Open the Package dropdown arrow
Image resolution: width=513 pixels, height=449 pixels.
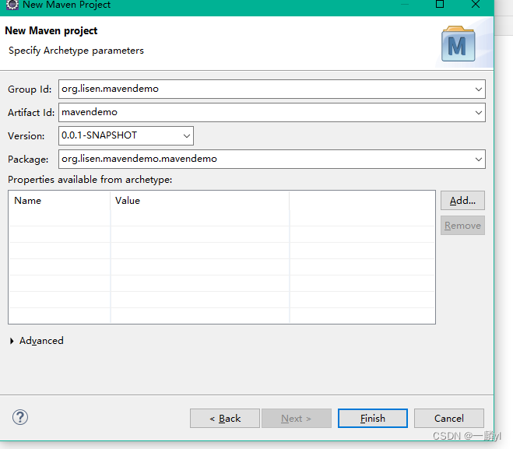click(478, 160)
